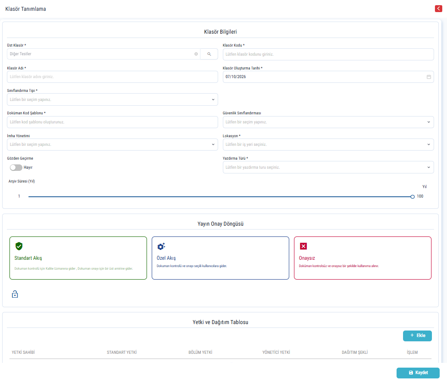Click the padlock icon below approval cards
Image resolution: width=447 pixels, height=381 pixels.
coord(15,294)
